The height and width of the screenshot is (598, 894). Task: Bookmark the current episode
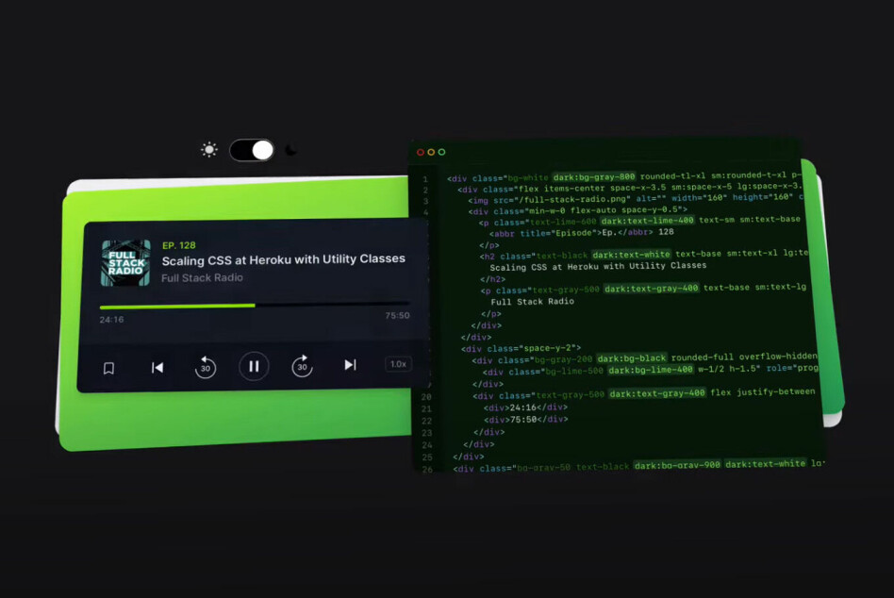pyautogui.click(x=108, y=368)
